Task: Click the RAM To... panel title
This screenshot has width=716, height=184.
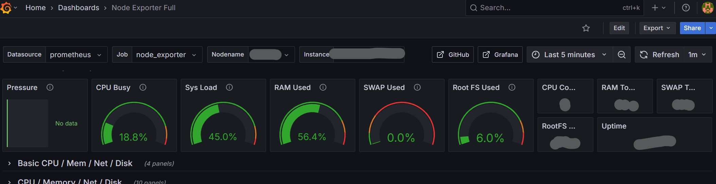Action: 618,88
